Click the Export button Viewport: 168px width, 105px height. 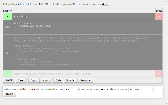coord(34,80)
